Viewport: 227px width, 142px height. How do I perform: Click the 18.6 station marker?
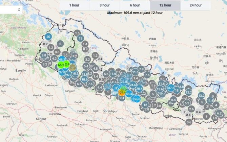coord(84,79)
